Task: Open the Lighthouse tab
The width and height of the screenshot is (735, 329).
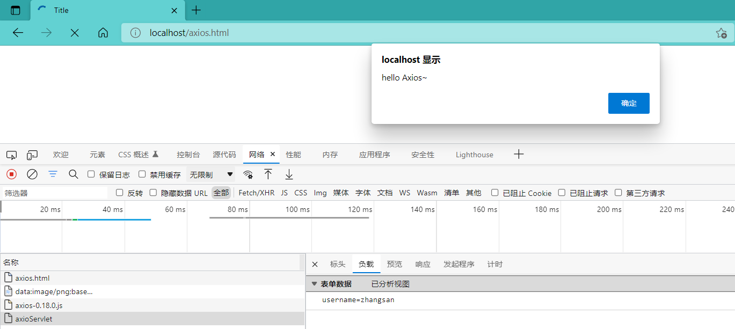Action: [475, 155]
